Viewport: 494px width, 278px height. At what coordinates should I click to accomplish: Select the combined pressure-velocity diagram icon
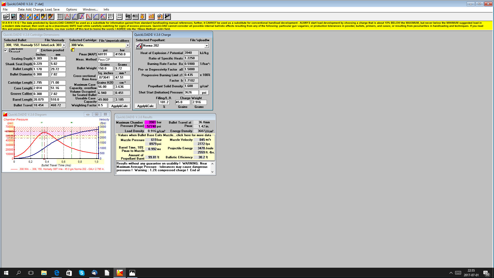click(x=82, y=16)
